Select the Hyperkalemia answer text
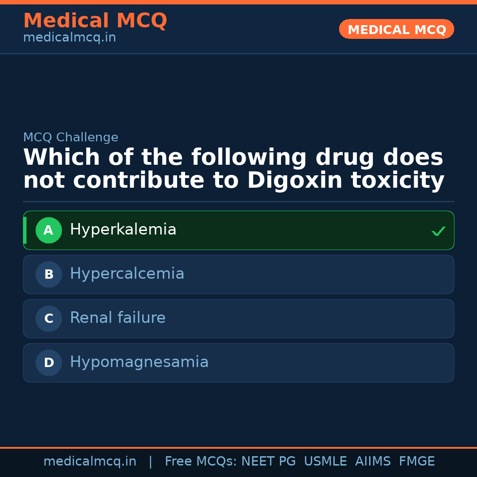This screenshot has width=477, height=477. click(x=123, y=230)
